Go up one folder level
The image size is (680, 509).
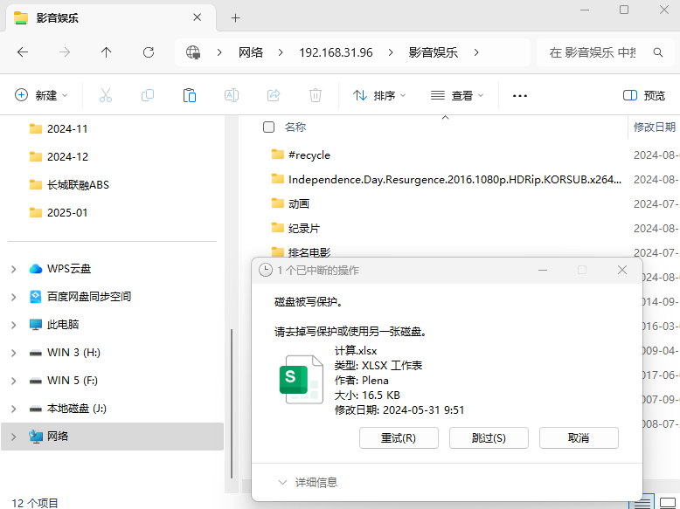pos(107,52)
